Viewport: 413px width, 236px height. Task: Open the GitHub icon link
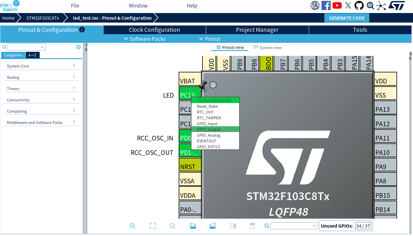[x=359, y=5]
